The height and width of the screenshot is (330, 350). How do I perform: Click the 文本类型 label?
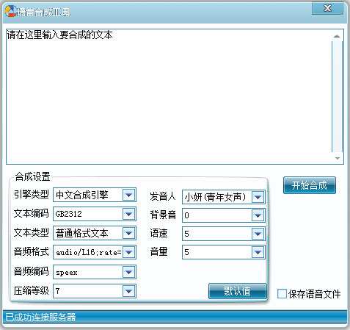[32, 232]
